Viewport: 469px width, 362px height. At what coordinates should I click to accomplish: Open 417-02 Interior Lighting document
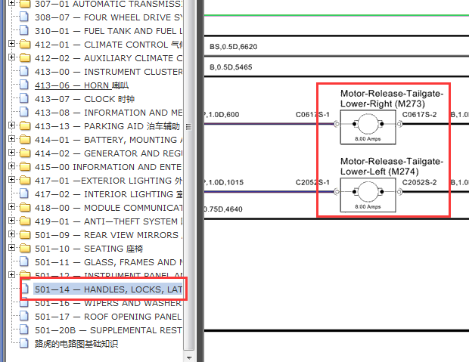point(109,194)
